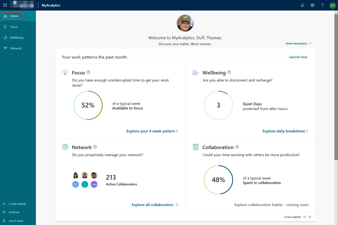338x225 pixels.
Task: Click the Focus info help icon
Action: [x=88, y=73]
